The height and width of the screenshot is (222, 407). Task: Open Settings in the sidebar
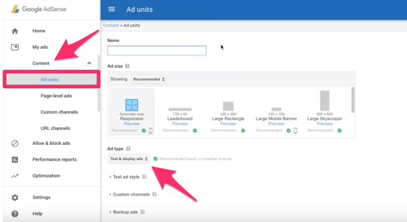42,198
